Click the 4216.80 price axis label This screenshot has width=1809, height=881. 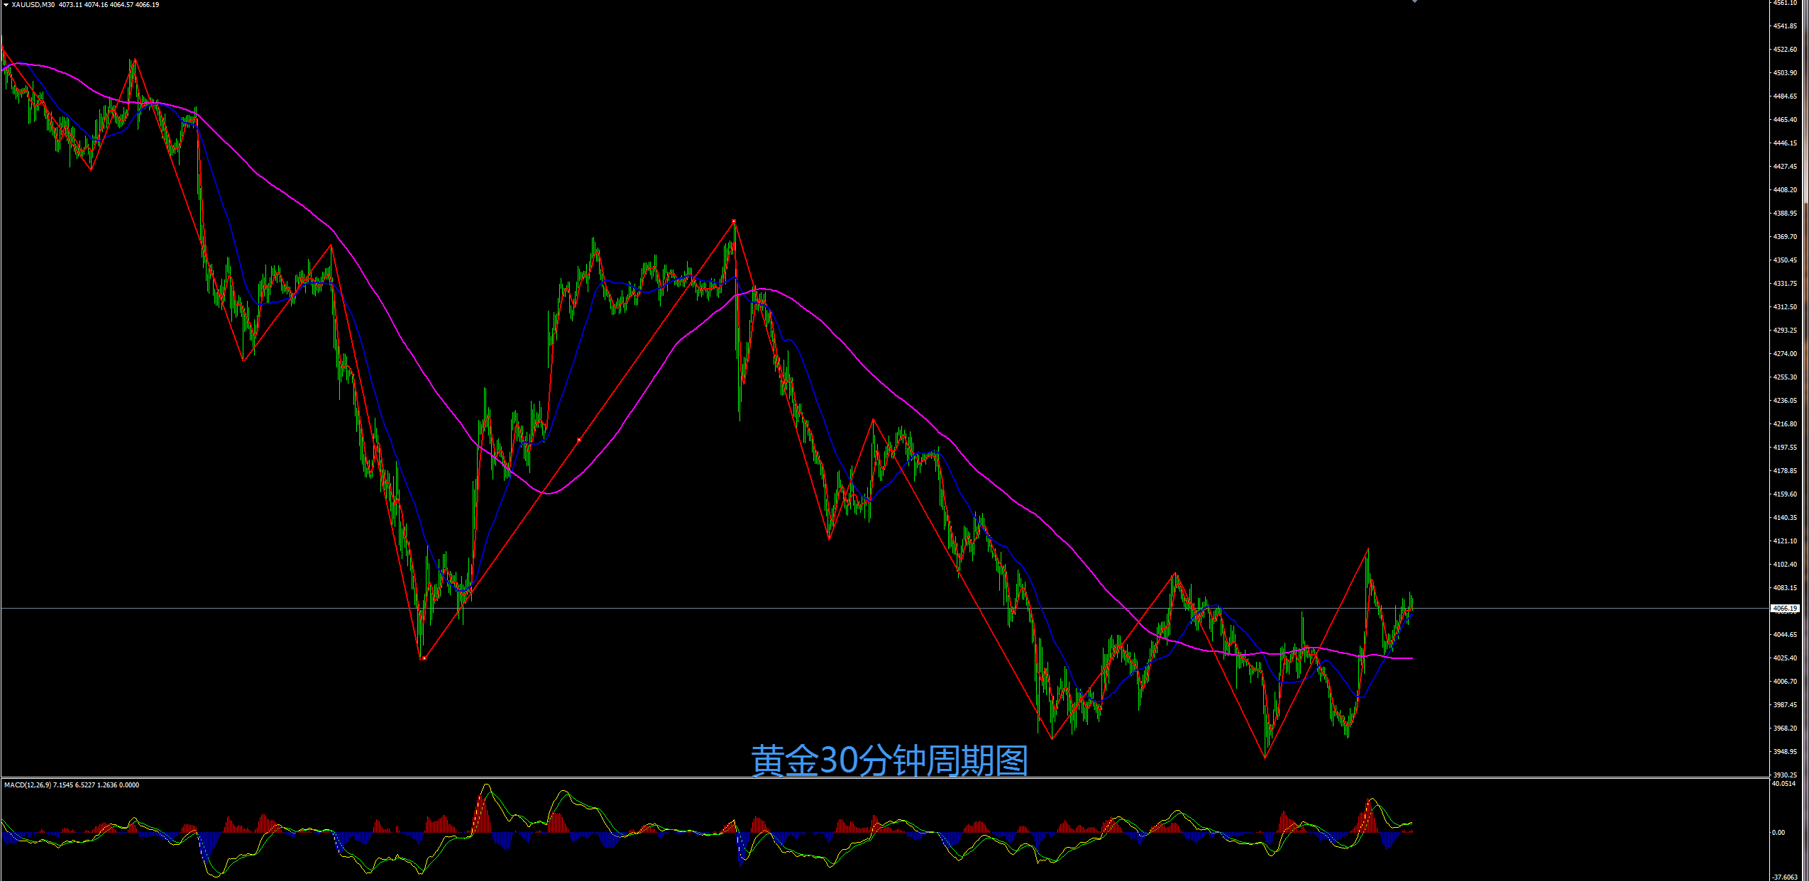1785,423
